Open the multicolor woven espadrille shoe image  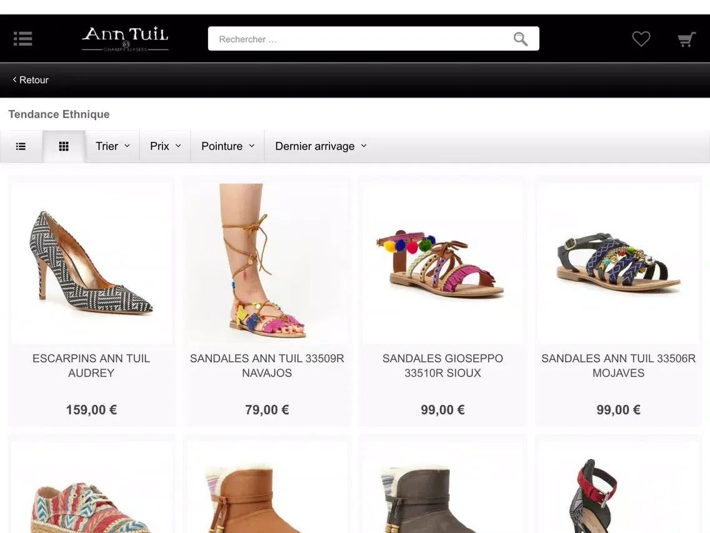91,488
